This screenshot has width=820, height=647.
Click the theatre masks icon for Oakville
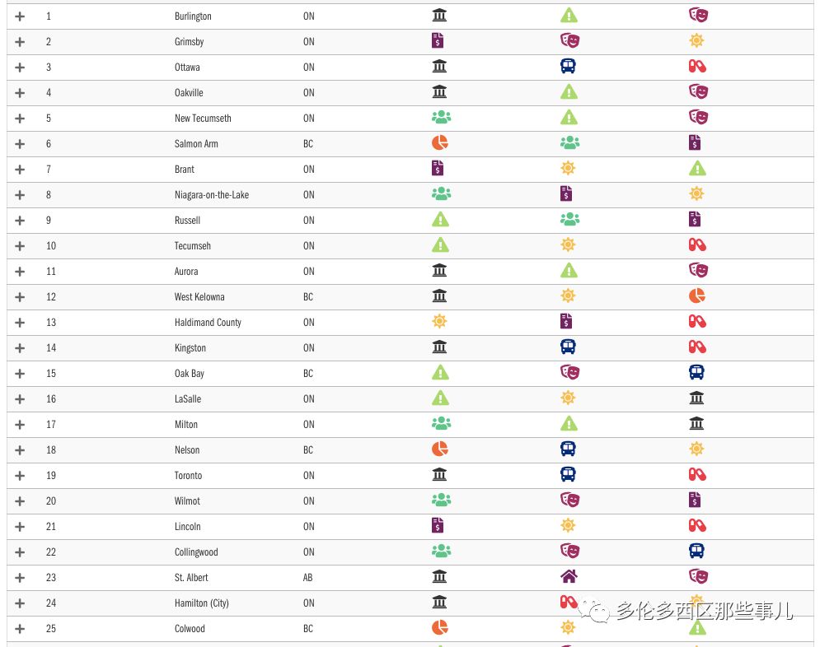[x=698, y=91]
